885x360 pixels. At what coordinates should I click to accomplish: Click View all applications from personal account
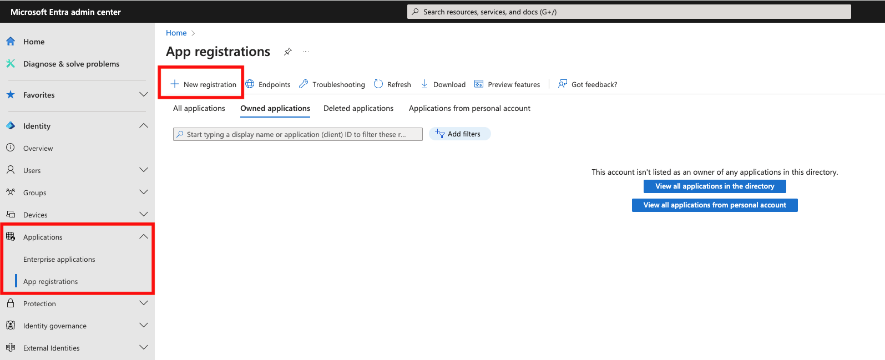click(x=715, y=205)
